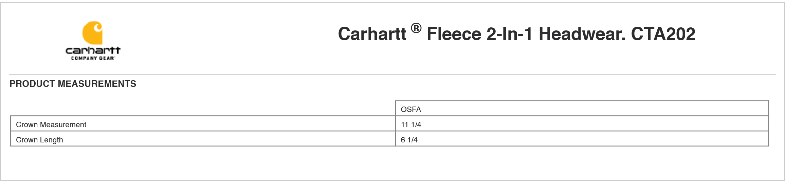Click the registered trademark symbol in title
This screenshot has height=183, width=785.
[x=416, y=28]
